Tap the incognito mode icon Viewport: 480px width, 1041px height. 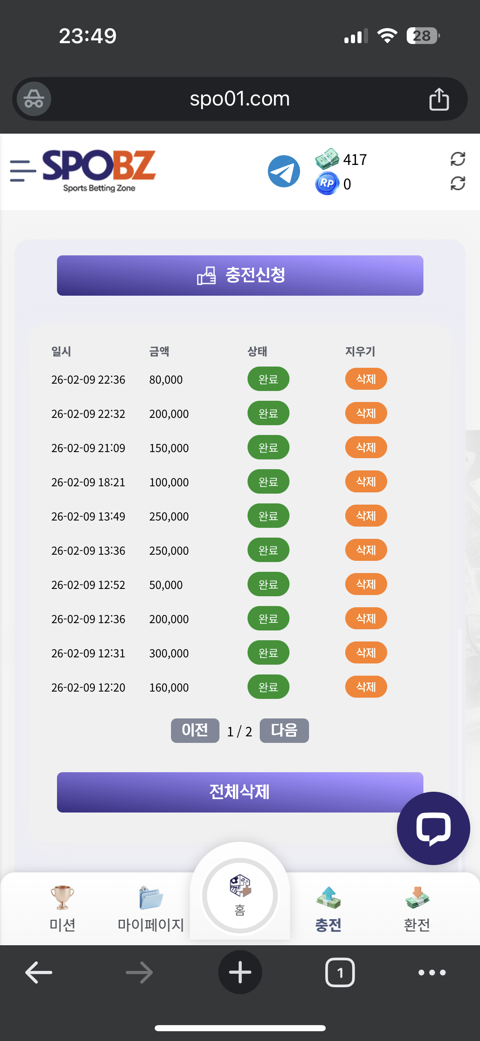click(x=34, y=99)
